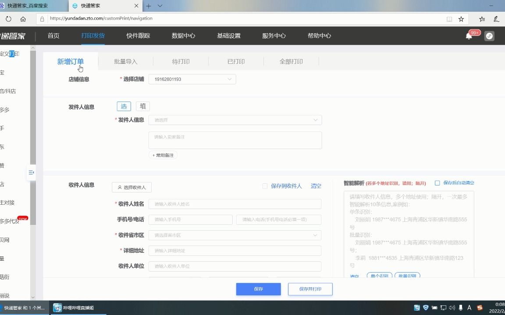
Task: Switch sender info mode to 填
Action: [x=142, y=106]
